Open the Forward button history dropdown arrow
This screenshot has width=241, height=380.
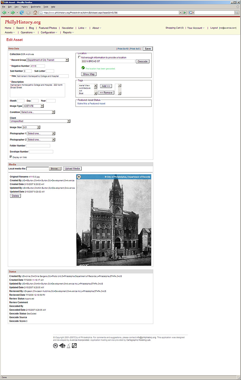[x=17, y=13]
